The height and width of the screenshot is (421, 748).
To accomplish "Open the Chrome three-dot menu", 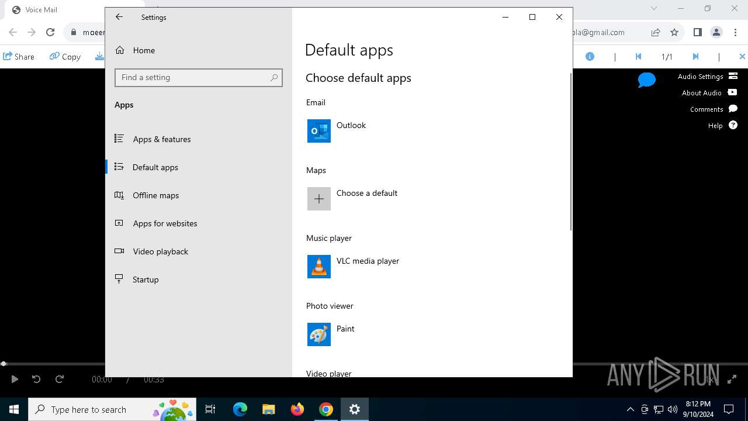I will 735,33.
